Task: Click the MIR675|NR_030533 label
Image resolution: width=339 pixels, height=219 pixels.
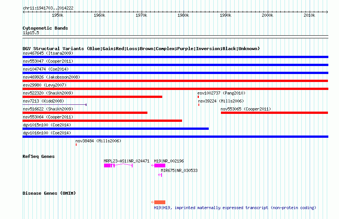Action: (179, 170)
